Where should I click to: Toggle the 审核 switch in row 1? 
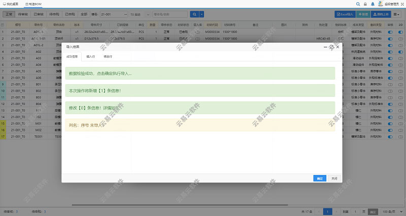click(x=390, y=31)
